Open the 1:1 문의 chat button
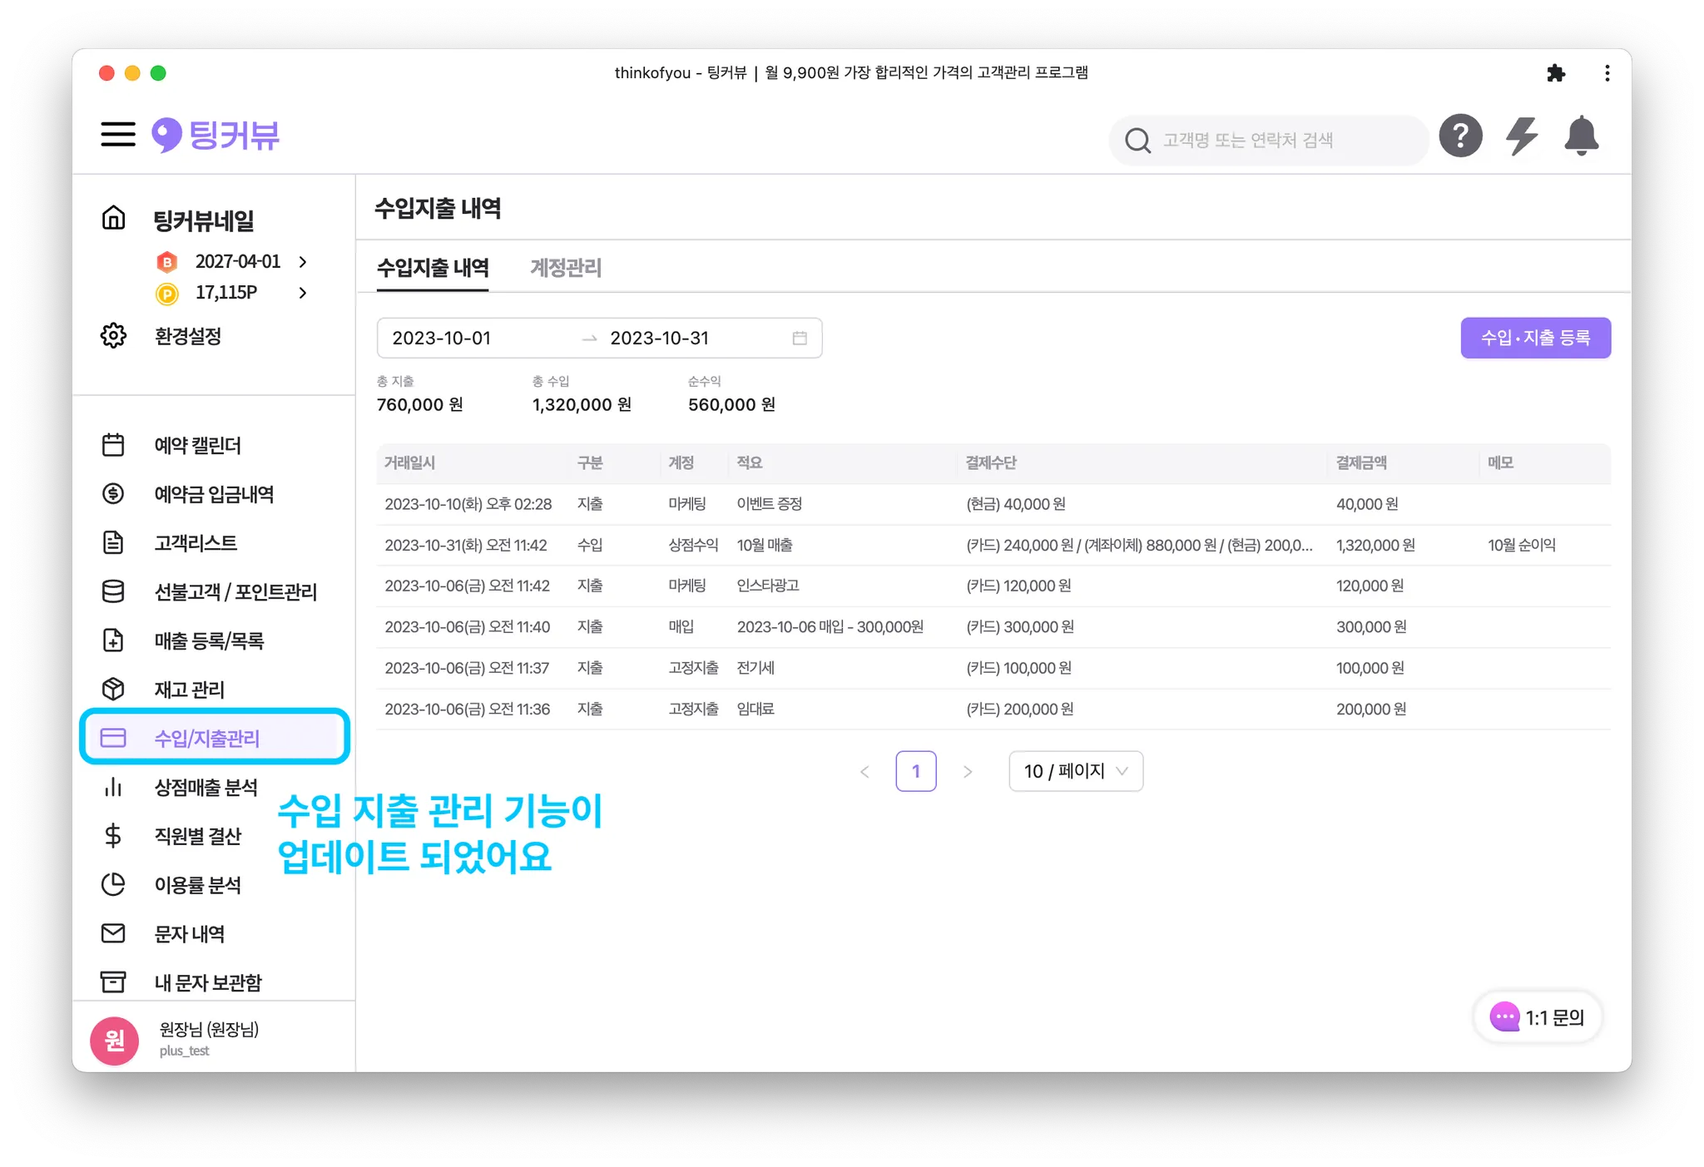1704x1167 pixels. (1538, 1016)
